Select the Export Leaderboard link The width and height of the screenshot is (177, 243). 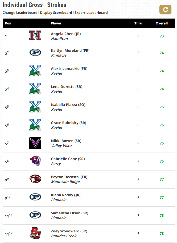point(91,13)
